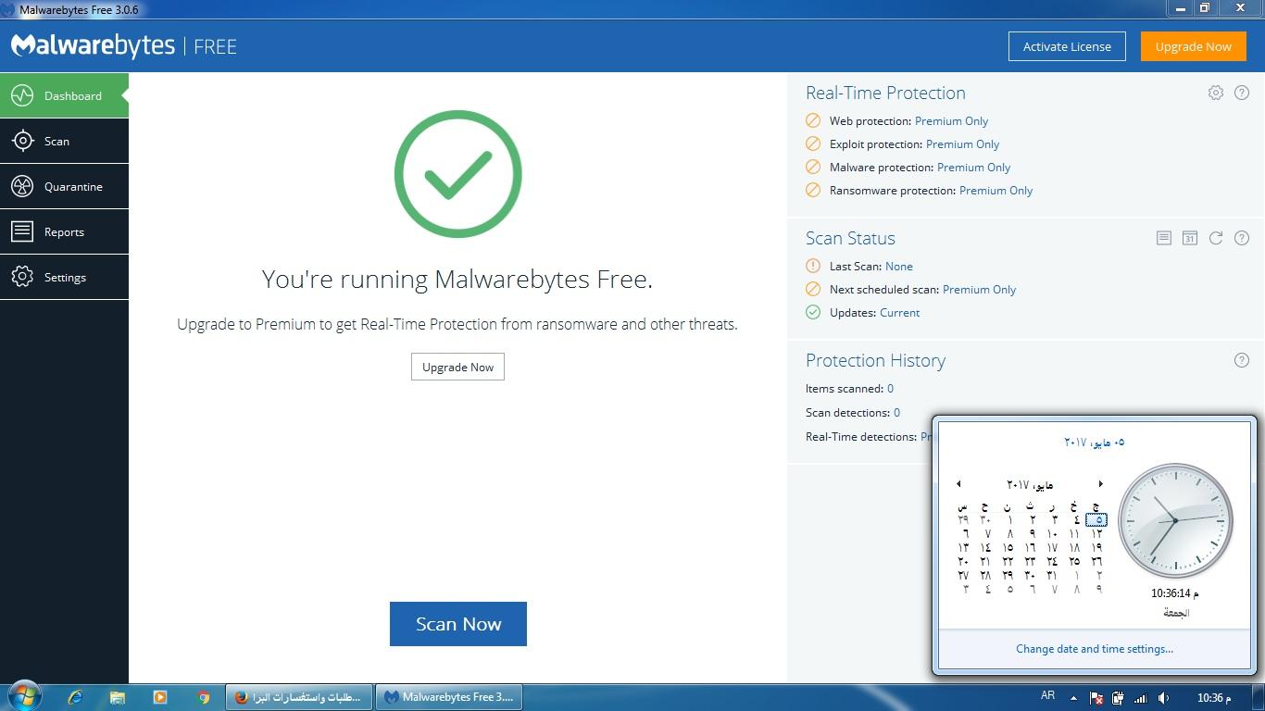Click the large green checkmark status icon
This screenshot has height=711, width=1265.
coord(457,174)
